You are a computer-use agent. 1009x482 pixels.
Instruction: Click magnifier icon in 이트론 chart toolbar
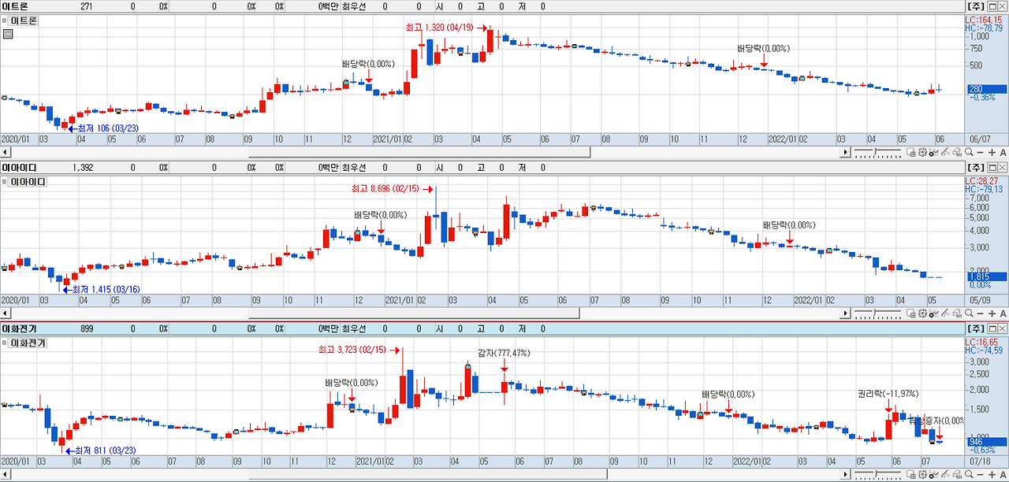pyautogui.click(x=969, y=152)
